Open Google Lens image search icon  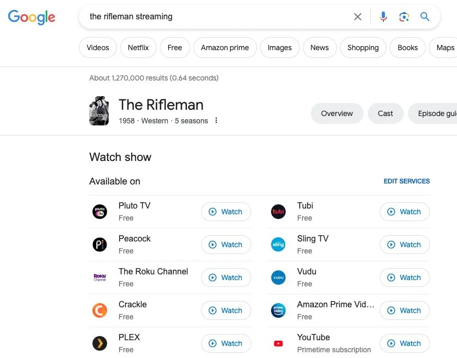click(x=404, y=17)
